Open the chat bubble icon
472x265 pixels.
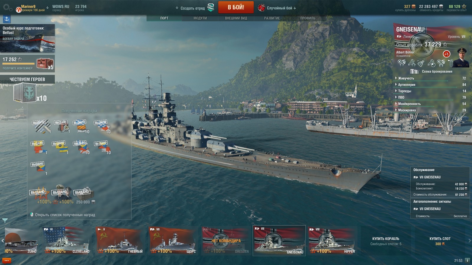click(x=6, y=261)
